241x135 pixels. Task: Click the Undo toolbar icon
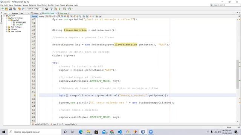coord(19,9)
